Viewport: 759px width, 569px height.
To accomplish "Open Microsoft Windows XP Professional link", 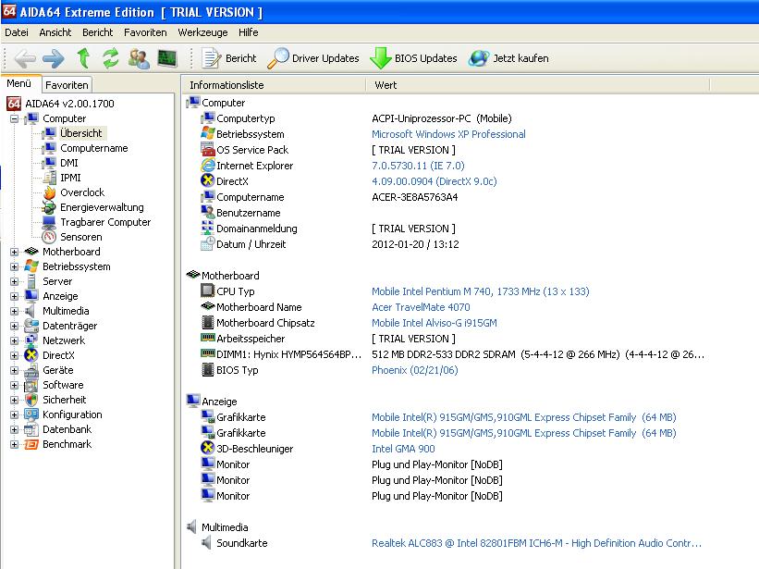I will (x=448, y=134).
